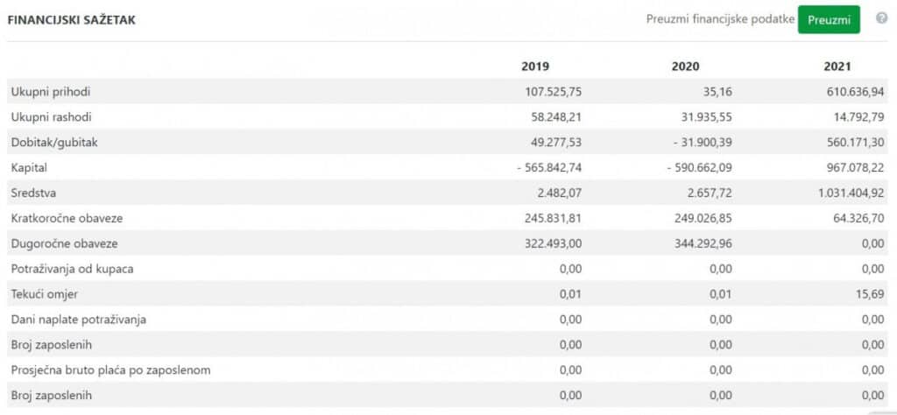Click the Dugoročne obaveze row label
The height and width of the screenshot is (415, 897).
coord(64,243)
